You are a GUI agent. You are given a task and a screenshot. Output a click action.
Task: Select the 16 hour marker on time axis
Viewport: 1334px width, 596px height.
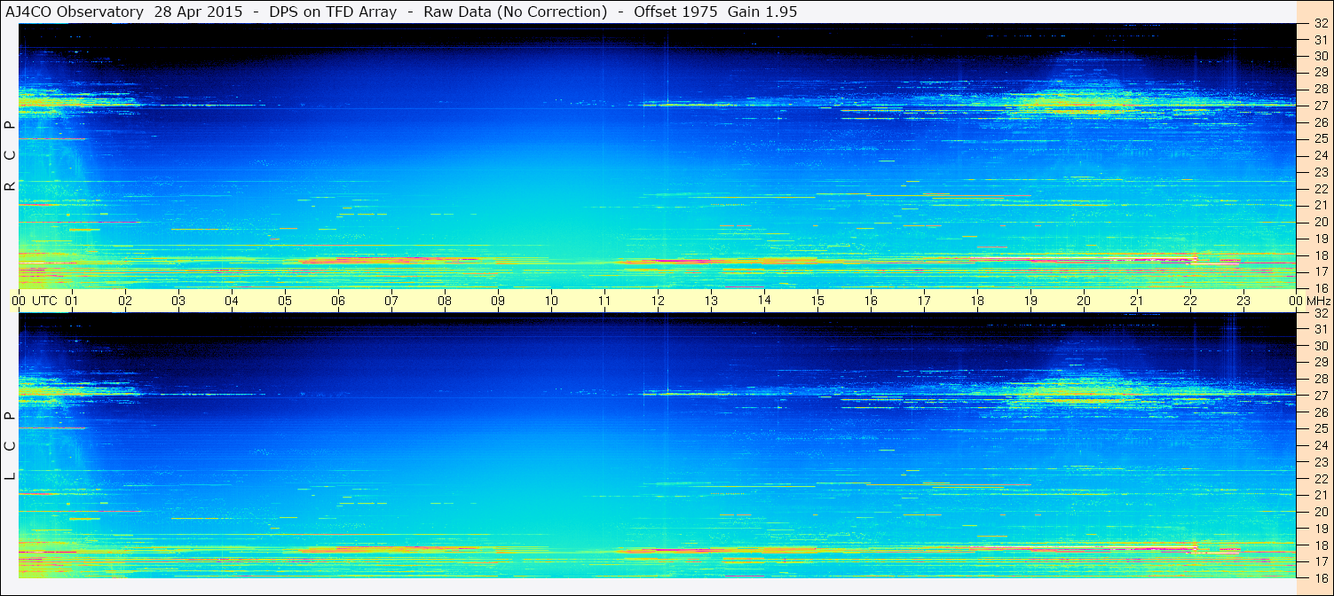pos(871,301)
